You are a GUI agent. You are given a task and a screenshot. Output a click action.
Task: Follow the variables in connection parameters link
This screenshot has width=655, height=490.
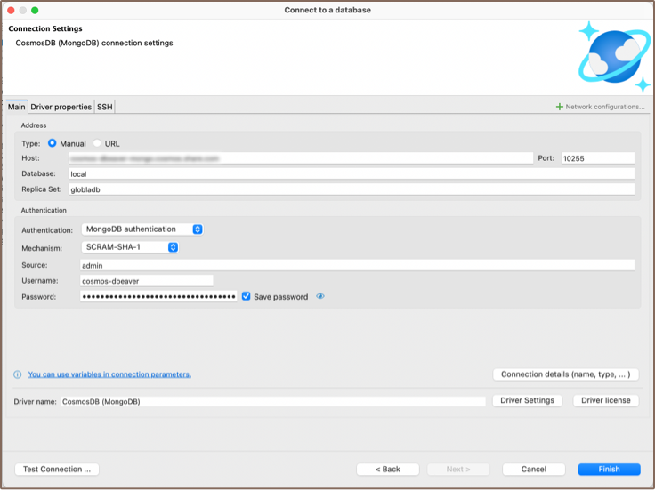(109, 374)
